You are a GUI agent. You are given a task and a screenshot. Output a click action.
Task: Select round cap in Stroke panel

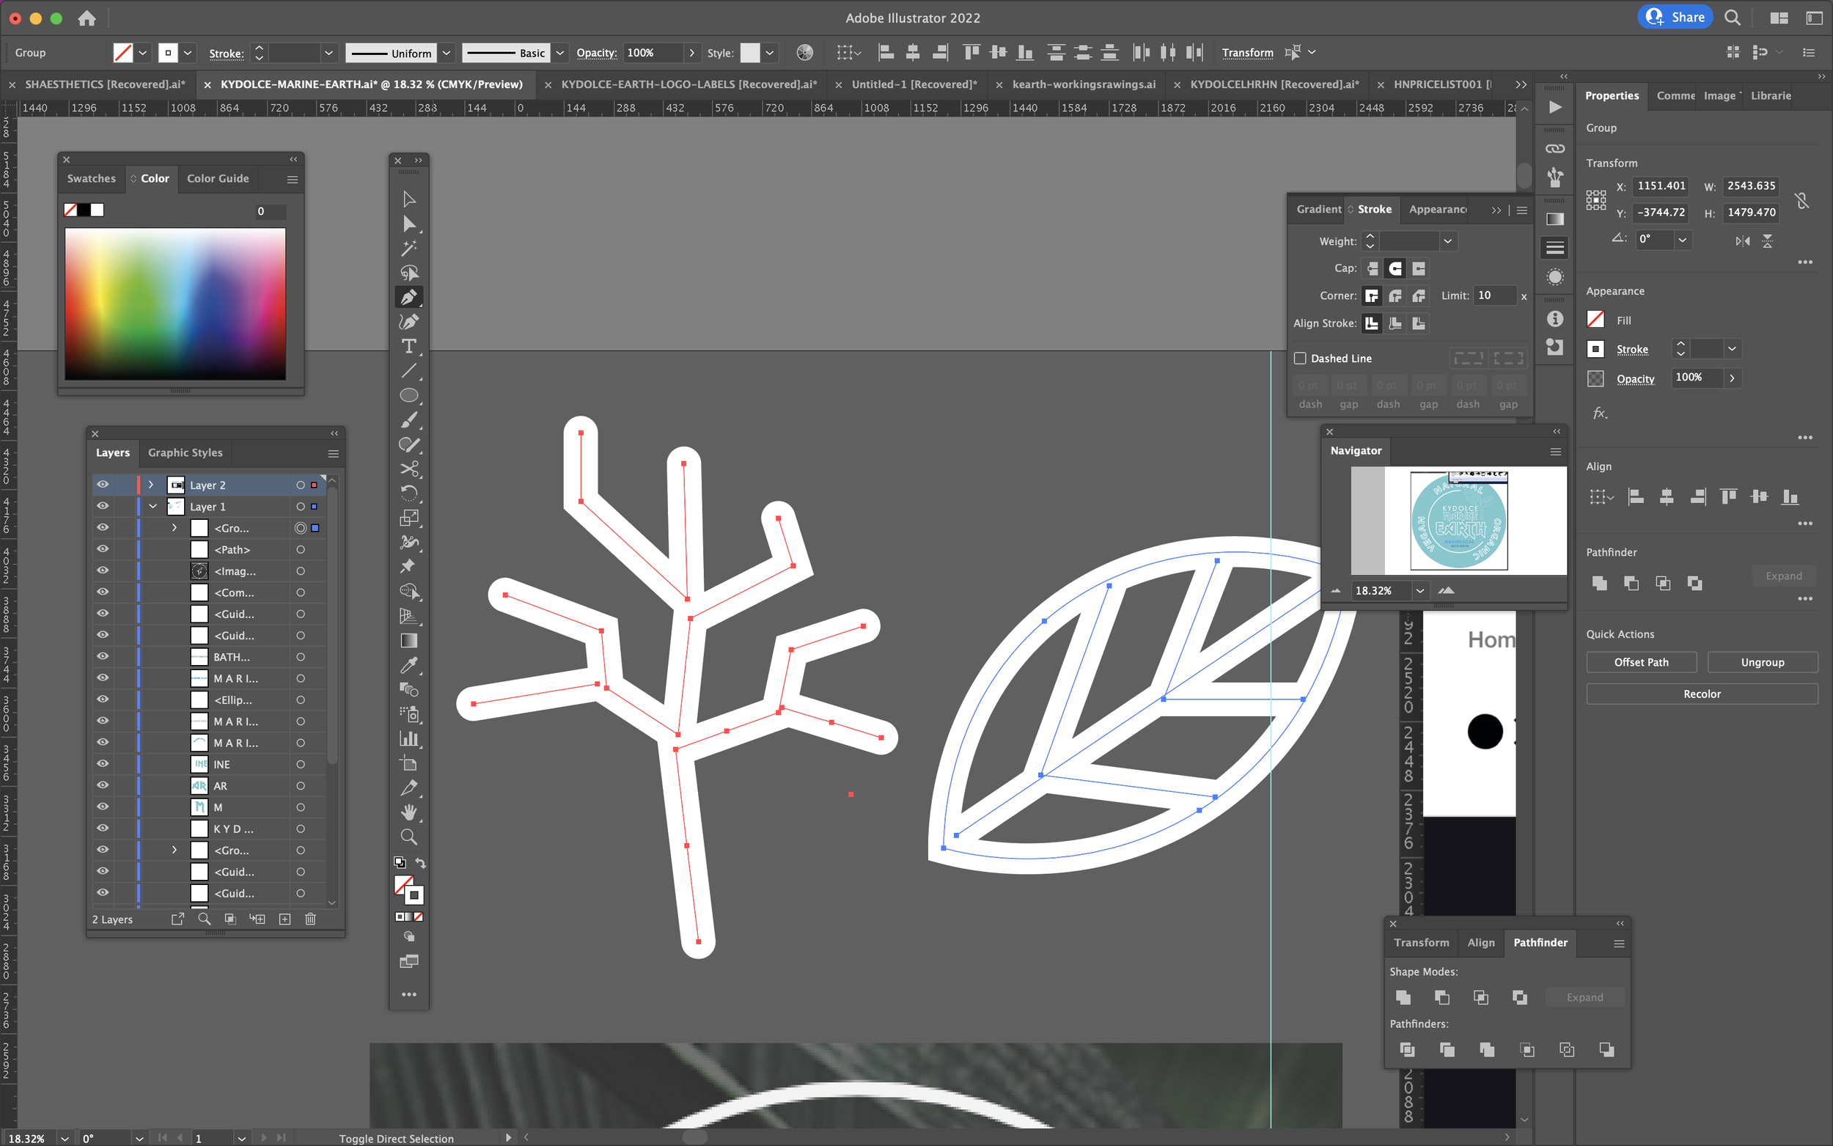(x=1395, y=268)
